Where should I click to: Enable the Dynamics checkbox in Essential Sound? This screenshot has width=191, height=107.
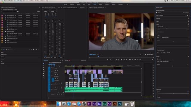[x=157, y=27]
